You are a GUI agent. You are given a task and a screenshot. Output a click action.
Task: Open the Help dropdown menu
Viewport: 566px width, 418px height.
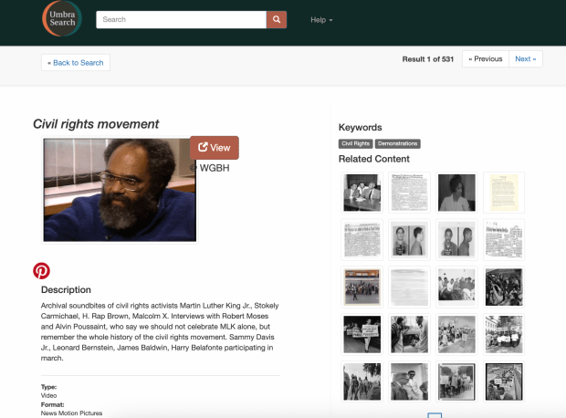(x=321, y=20)
